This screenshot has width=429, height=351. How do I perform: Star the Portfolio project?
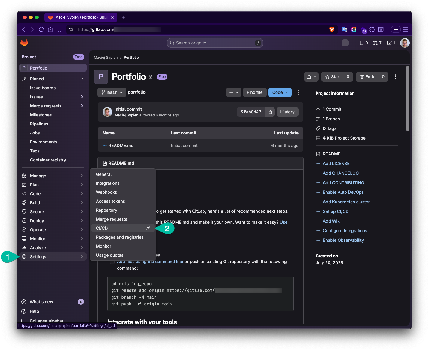click(332, 77)
